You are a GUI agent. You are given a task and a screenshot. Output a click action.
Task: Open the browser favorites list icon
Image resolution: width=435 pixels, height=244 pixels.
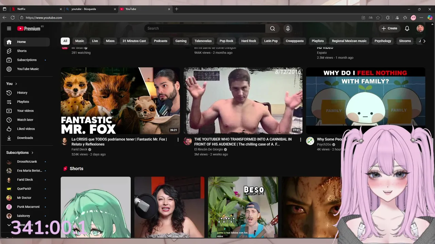coord(405,18)
